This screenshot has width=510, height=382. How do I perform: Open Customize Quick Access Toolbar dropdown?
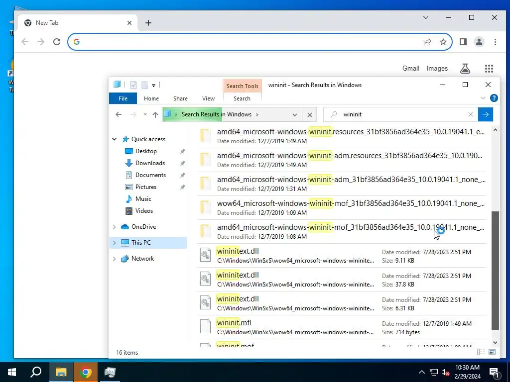click(153, 86)
